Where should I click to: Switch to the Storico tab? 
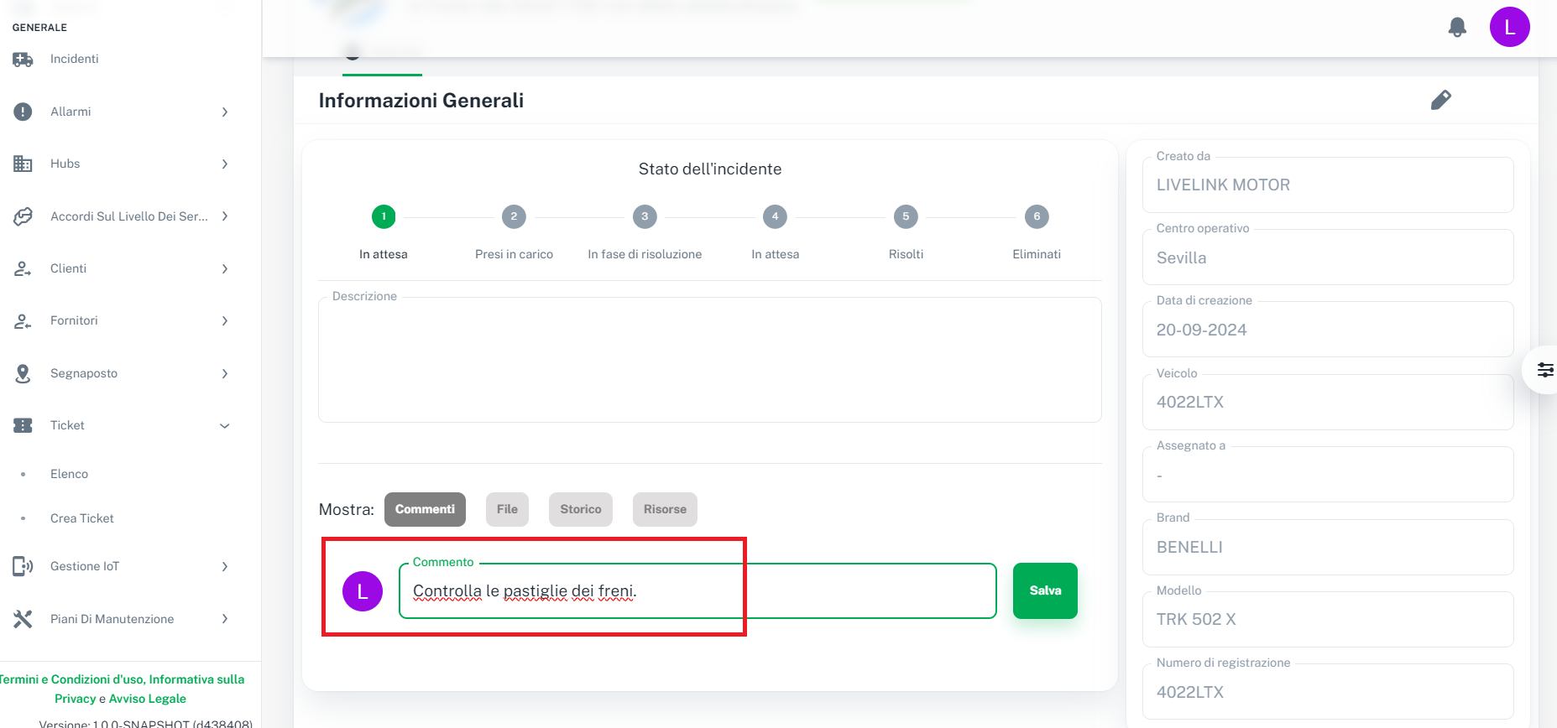pyautogui.click(x=581, y=509)
